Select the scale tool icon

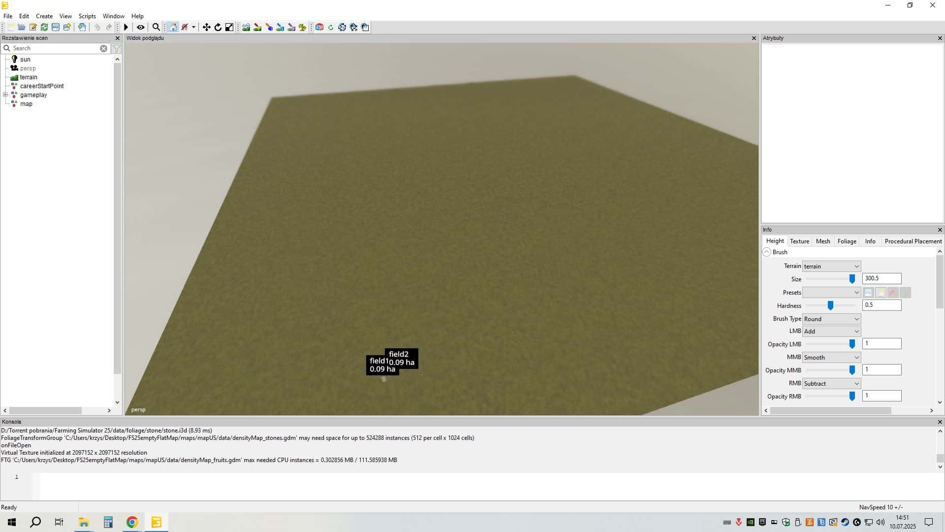229,27
